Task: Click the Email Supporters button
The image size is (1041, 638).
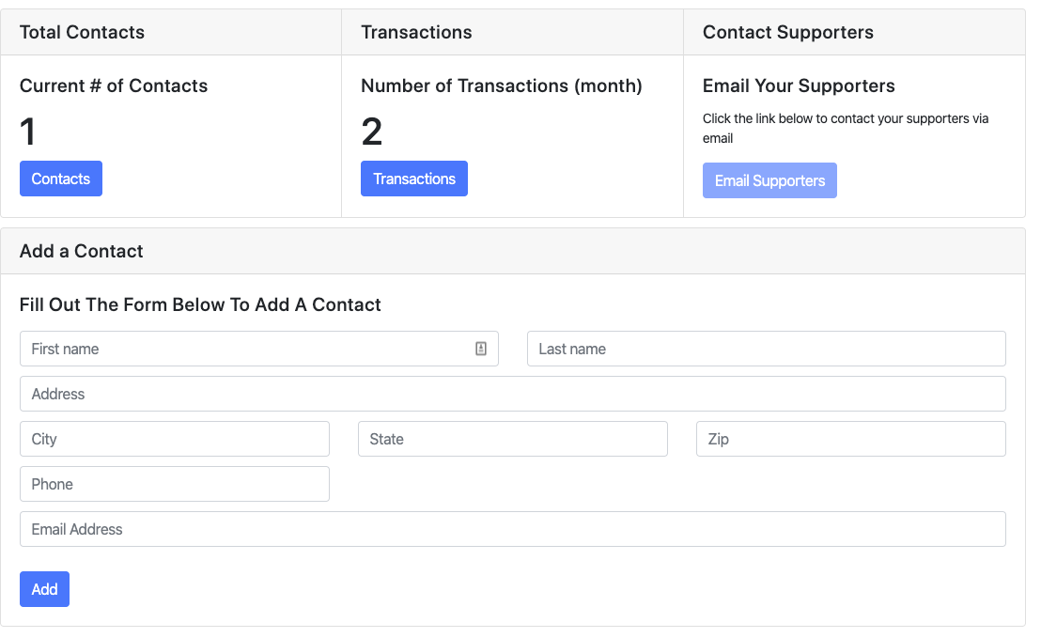Action: click(769, 180)
